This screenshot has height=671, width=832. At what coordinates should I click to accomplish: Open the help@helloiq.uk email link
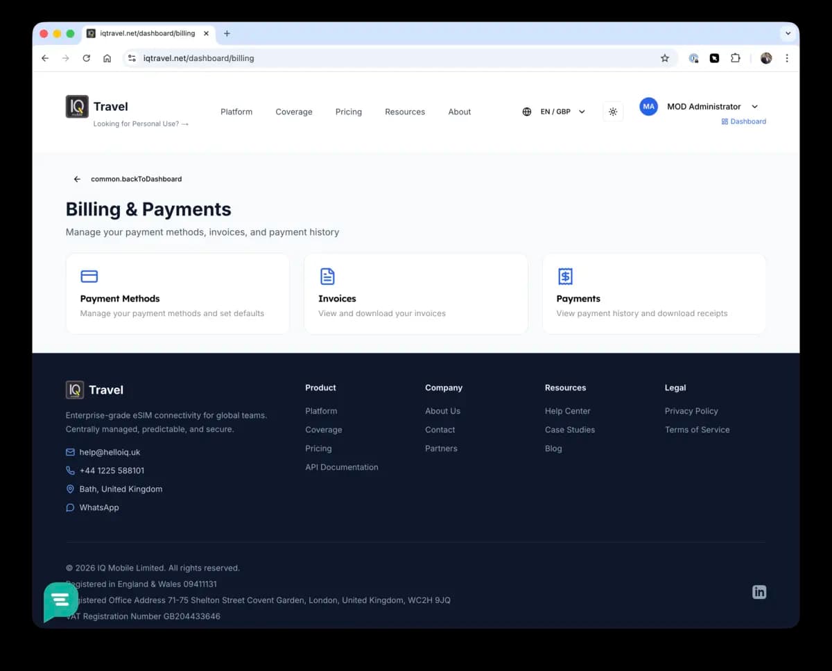tap(110, 452)
